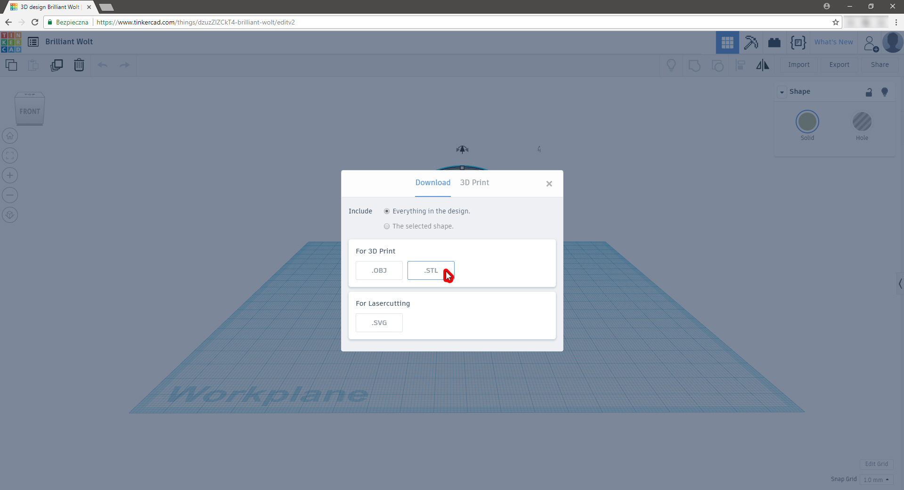Download the design as .STL

pyautogui.click(x=431, y=270)
